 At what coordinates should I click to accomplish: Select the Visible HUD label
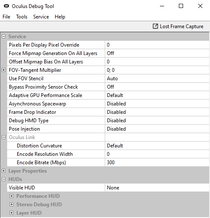pos(22,188)
